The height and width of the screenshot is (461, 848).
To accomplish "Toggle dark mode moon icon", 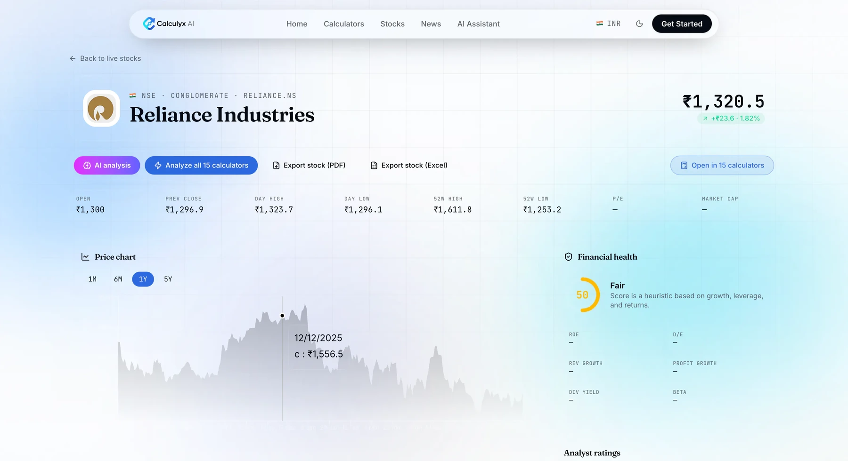I will pos(639,24).
